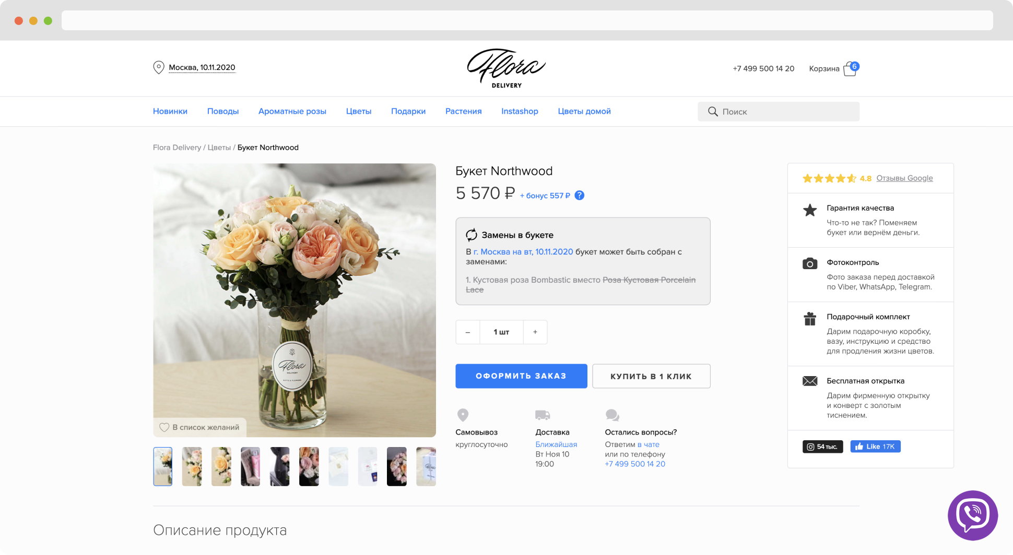Open the Ближайшая delivery link
This screenshot has height=555, width=1013.
pos(556,444)
